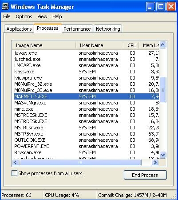Screen dimensions: 178x200
Task: Open the View menu
Action: pyautogui.click(x=42, y=16)
